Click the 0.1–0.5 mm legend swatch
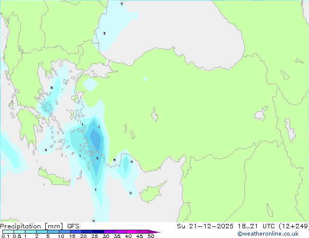 click(x=8, y=232)
